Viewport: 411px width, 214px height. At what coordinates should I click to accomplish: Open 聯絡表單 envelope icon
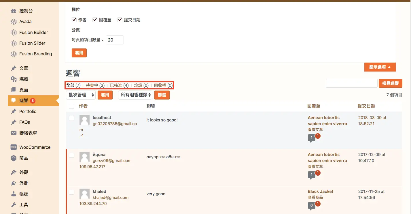tap(14, 133)
